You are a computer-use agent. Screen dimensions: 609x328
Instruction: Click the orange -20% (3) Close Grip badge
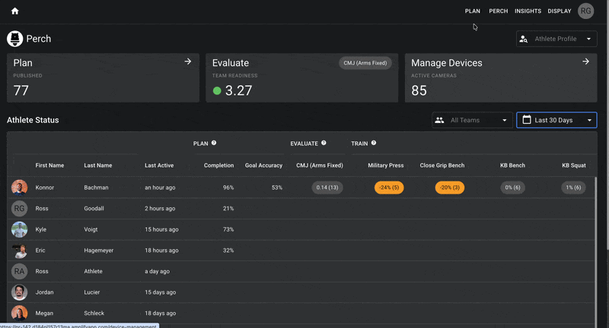(450, 188)
